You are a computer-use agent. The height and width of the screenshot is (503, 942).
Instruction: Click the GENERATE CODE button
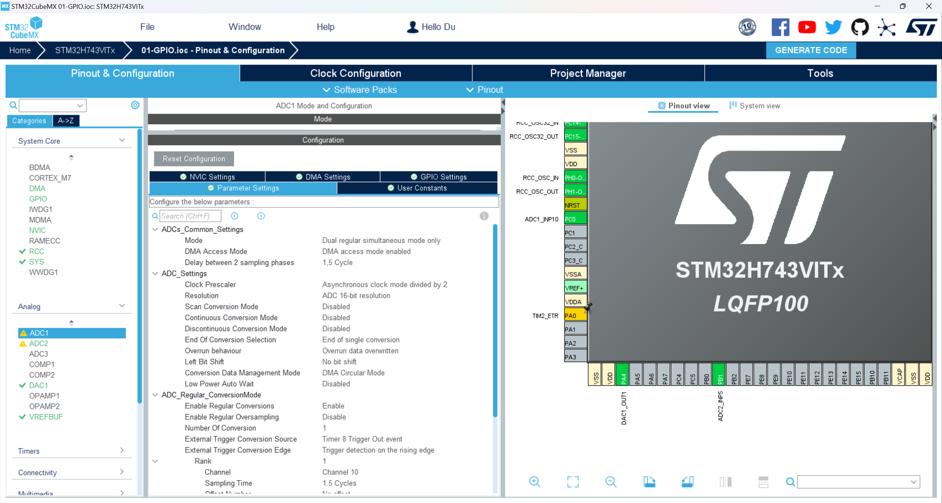tap(811, 50)
